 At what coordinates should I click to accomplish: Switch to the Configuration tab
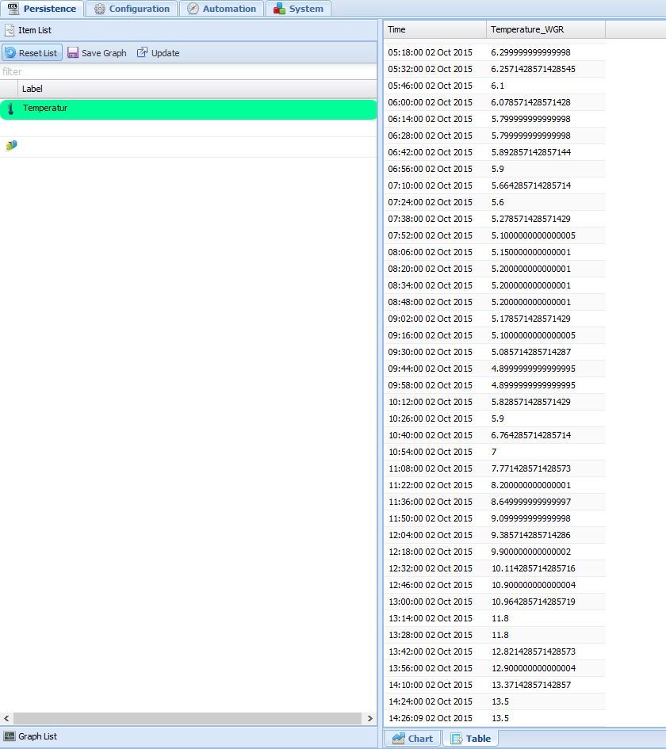pyautogui.click(x=132, y=9)
